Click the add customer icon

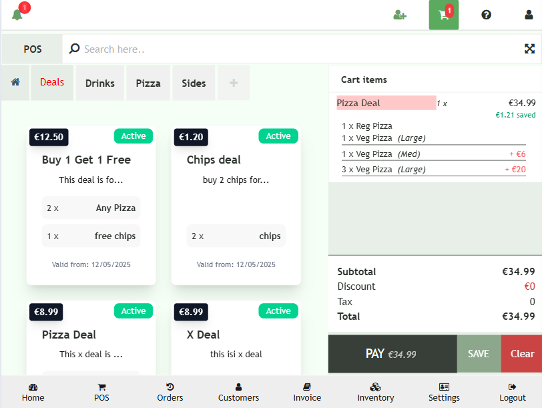(400, 15)
